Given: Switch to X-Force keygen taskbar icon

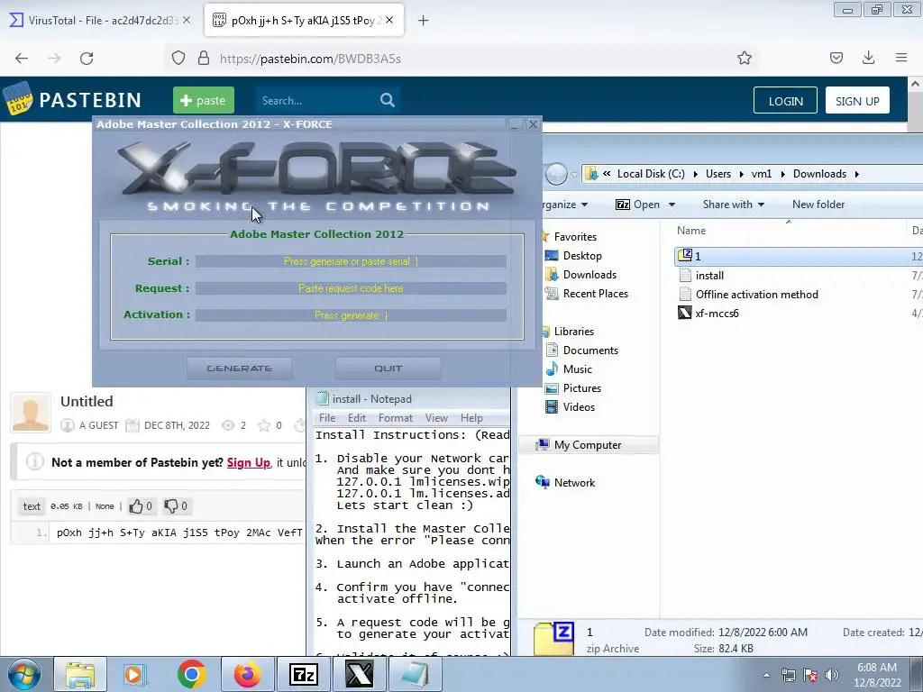Looking at the screenshot, I should pos(359,674).
